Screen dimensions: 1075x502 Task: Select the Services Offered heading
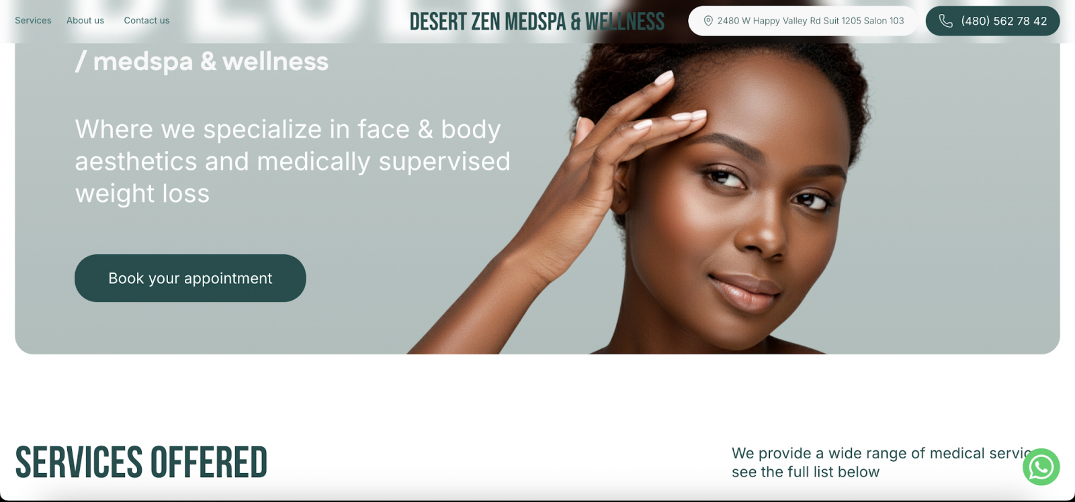coord(141,462)
